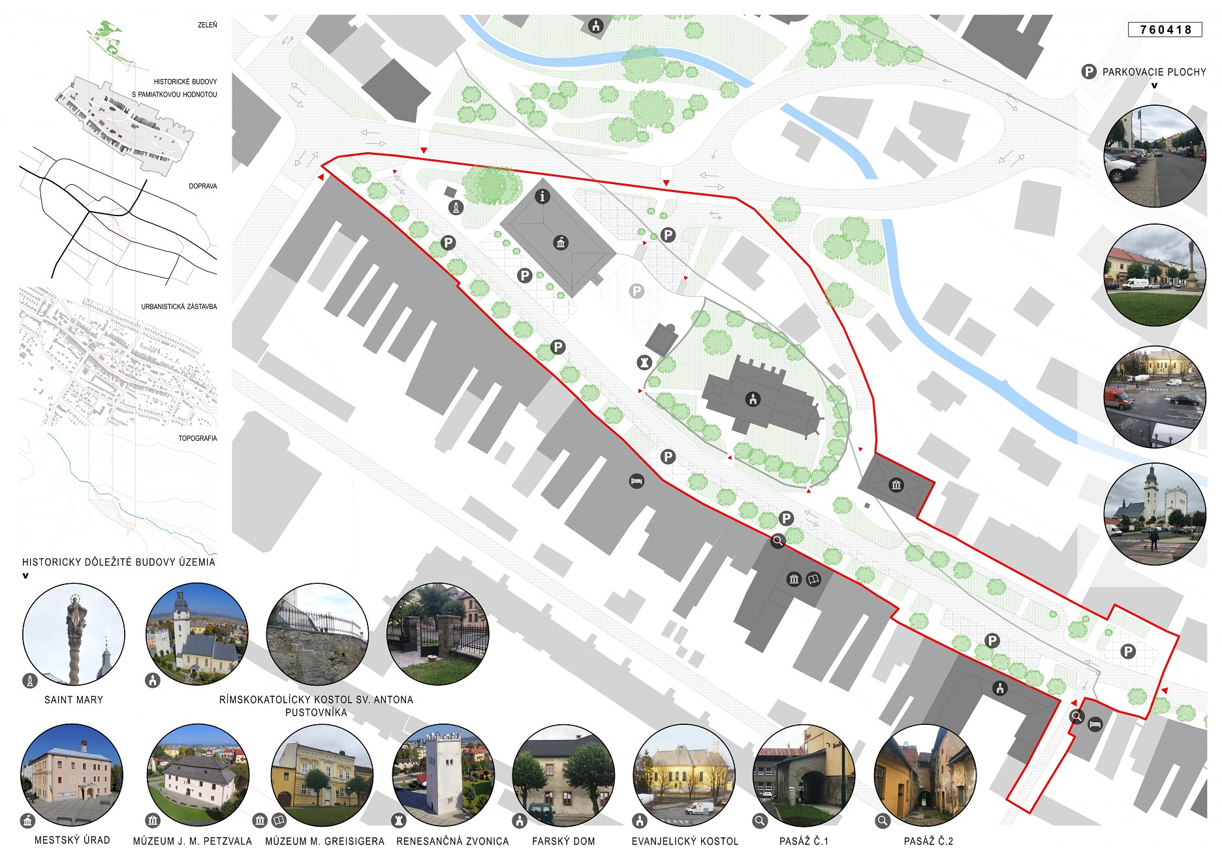Click the open book icon beside Múzeum M. Greisigera
Screen dimensions: 1222x864
[279, 820]
